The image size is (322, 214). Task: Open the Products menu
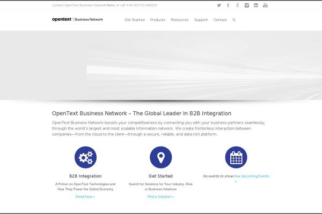[x=157, y=20]
